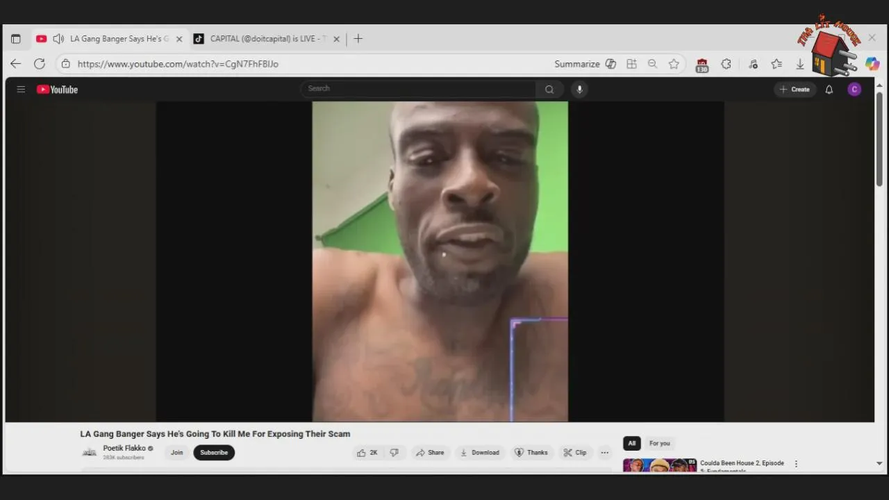This screenshot has width=889, height=500.
Task: Select the All filter chip
Action: (x=632, y=443)
